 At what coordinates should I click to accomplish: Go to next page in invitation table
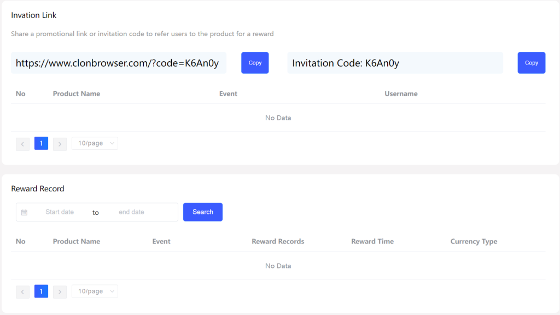(60, 144)
